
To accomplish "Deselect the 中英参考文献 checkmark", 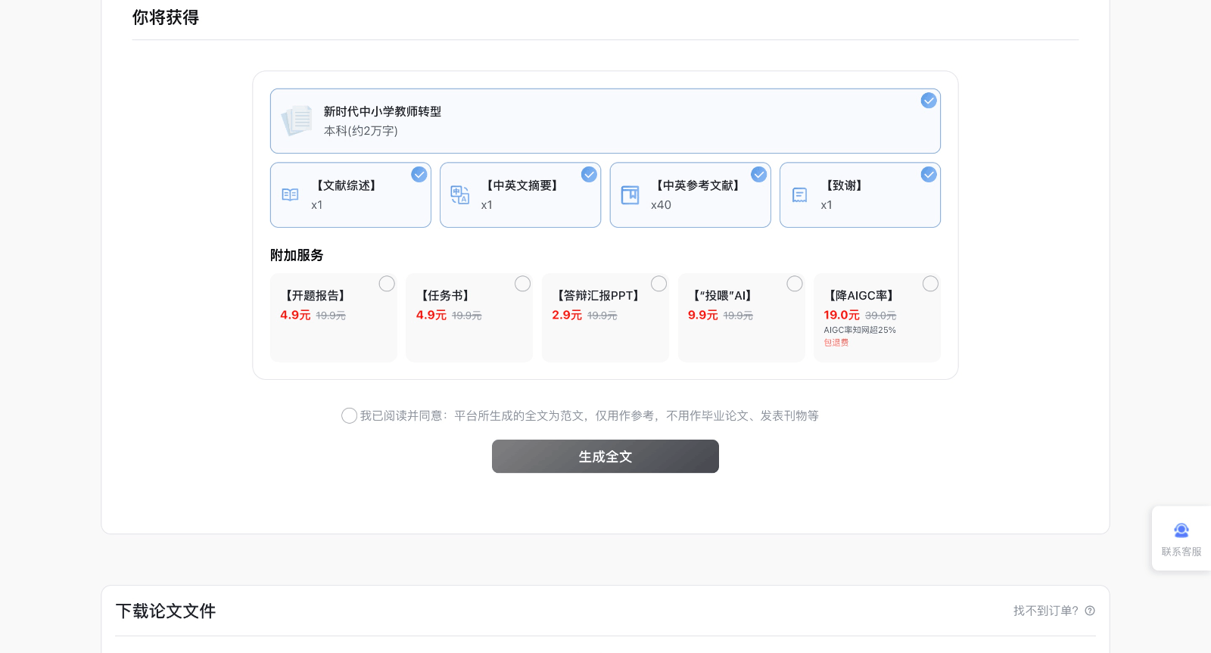I will pos(759,175).
